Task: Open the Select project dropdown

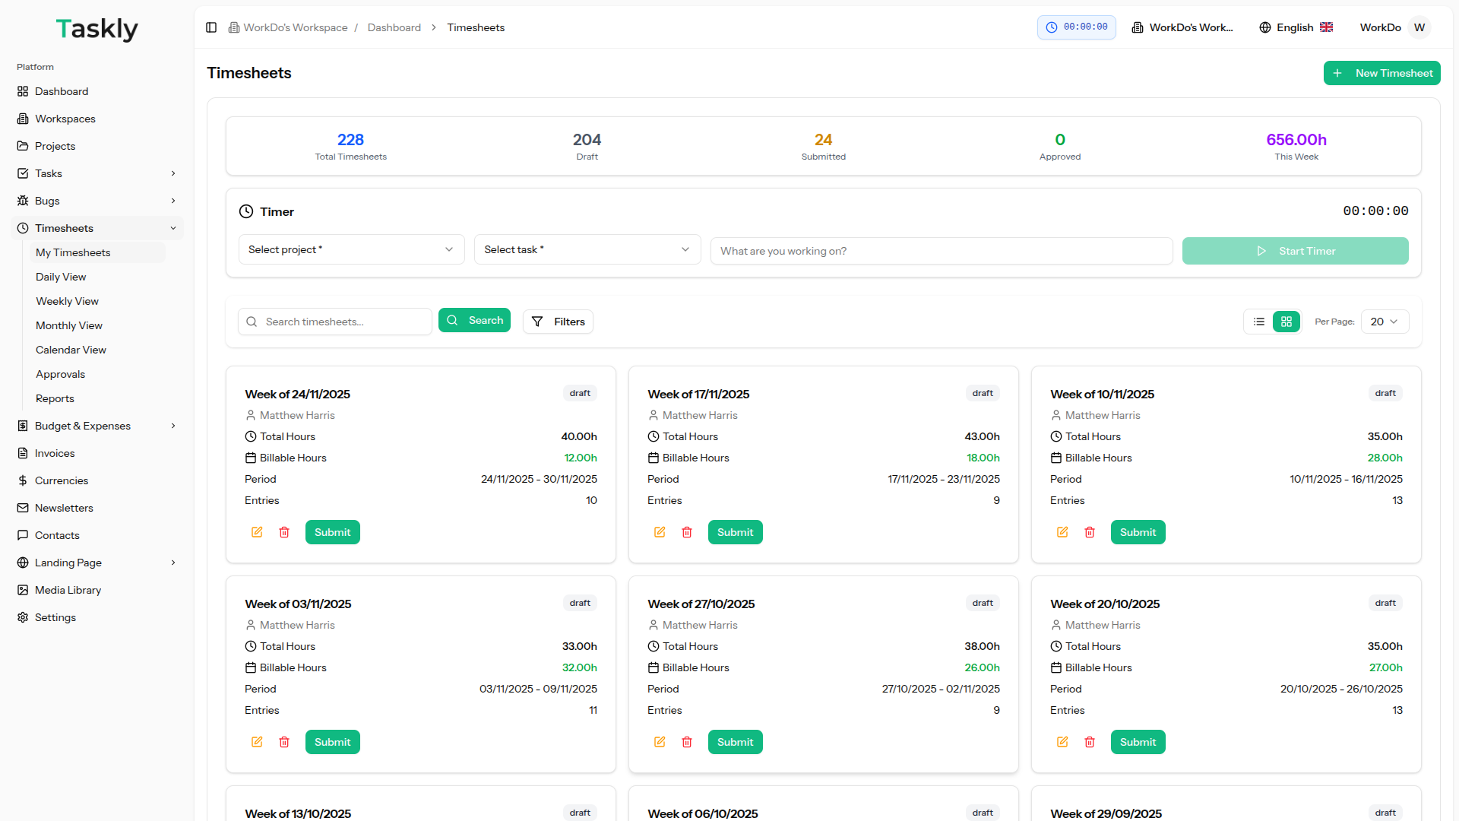Action: 351,249
